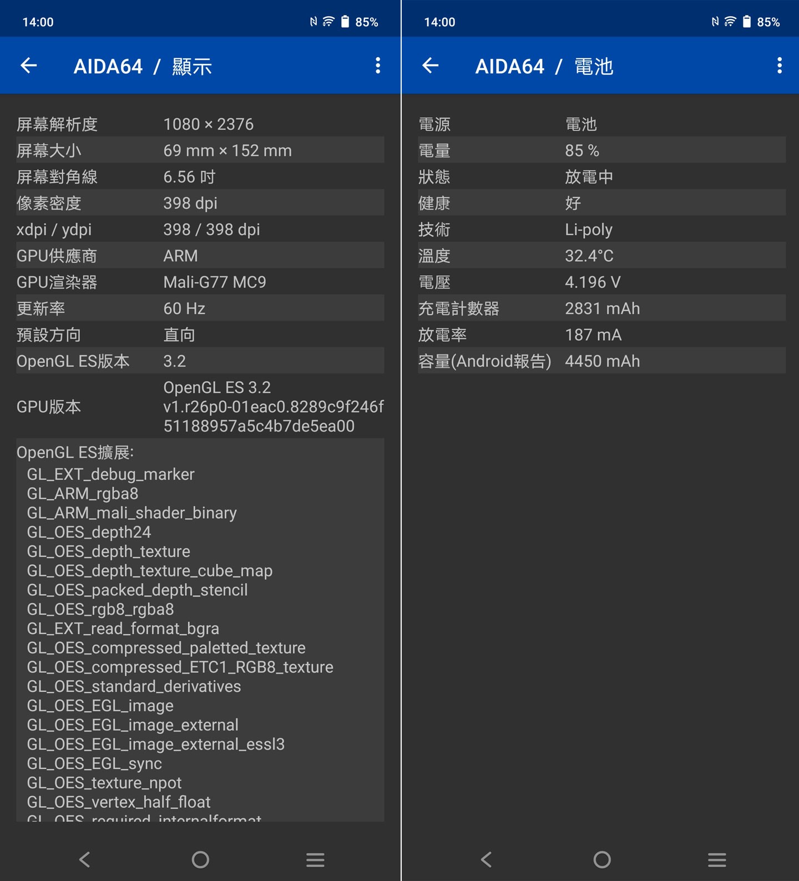Tap recents menu button under 顯示 screen

(315, 860)
